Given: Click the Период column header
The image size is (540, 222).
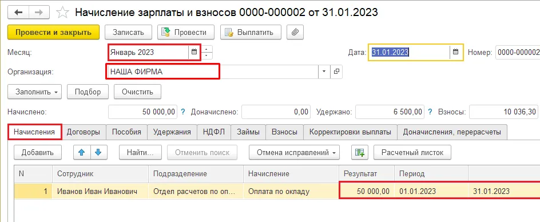Looking at the screenshot, I should point(431,174).
